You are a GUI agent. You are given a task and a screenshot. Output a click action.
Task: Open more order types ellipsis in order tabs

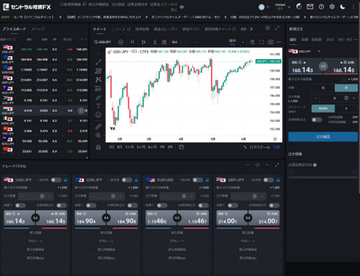click(x=356, y=40)
